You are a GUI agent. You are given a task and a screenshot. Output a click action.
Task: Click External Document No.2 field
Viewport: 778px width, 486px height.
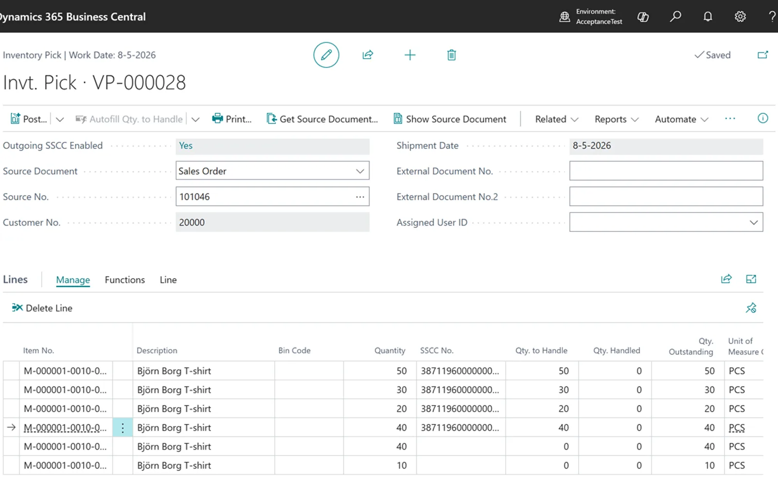[666, 197]
